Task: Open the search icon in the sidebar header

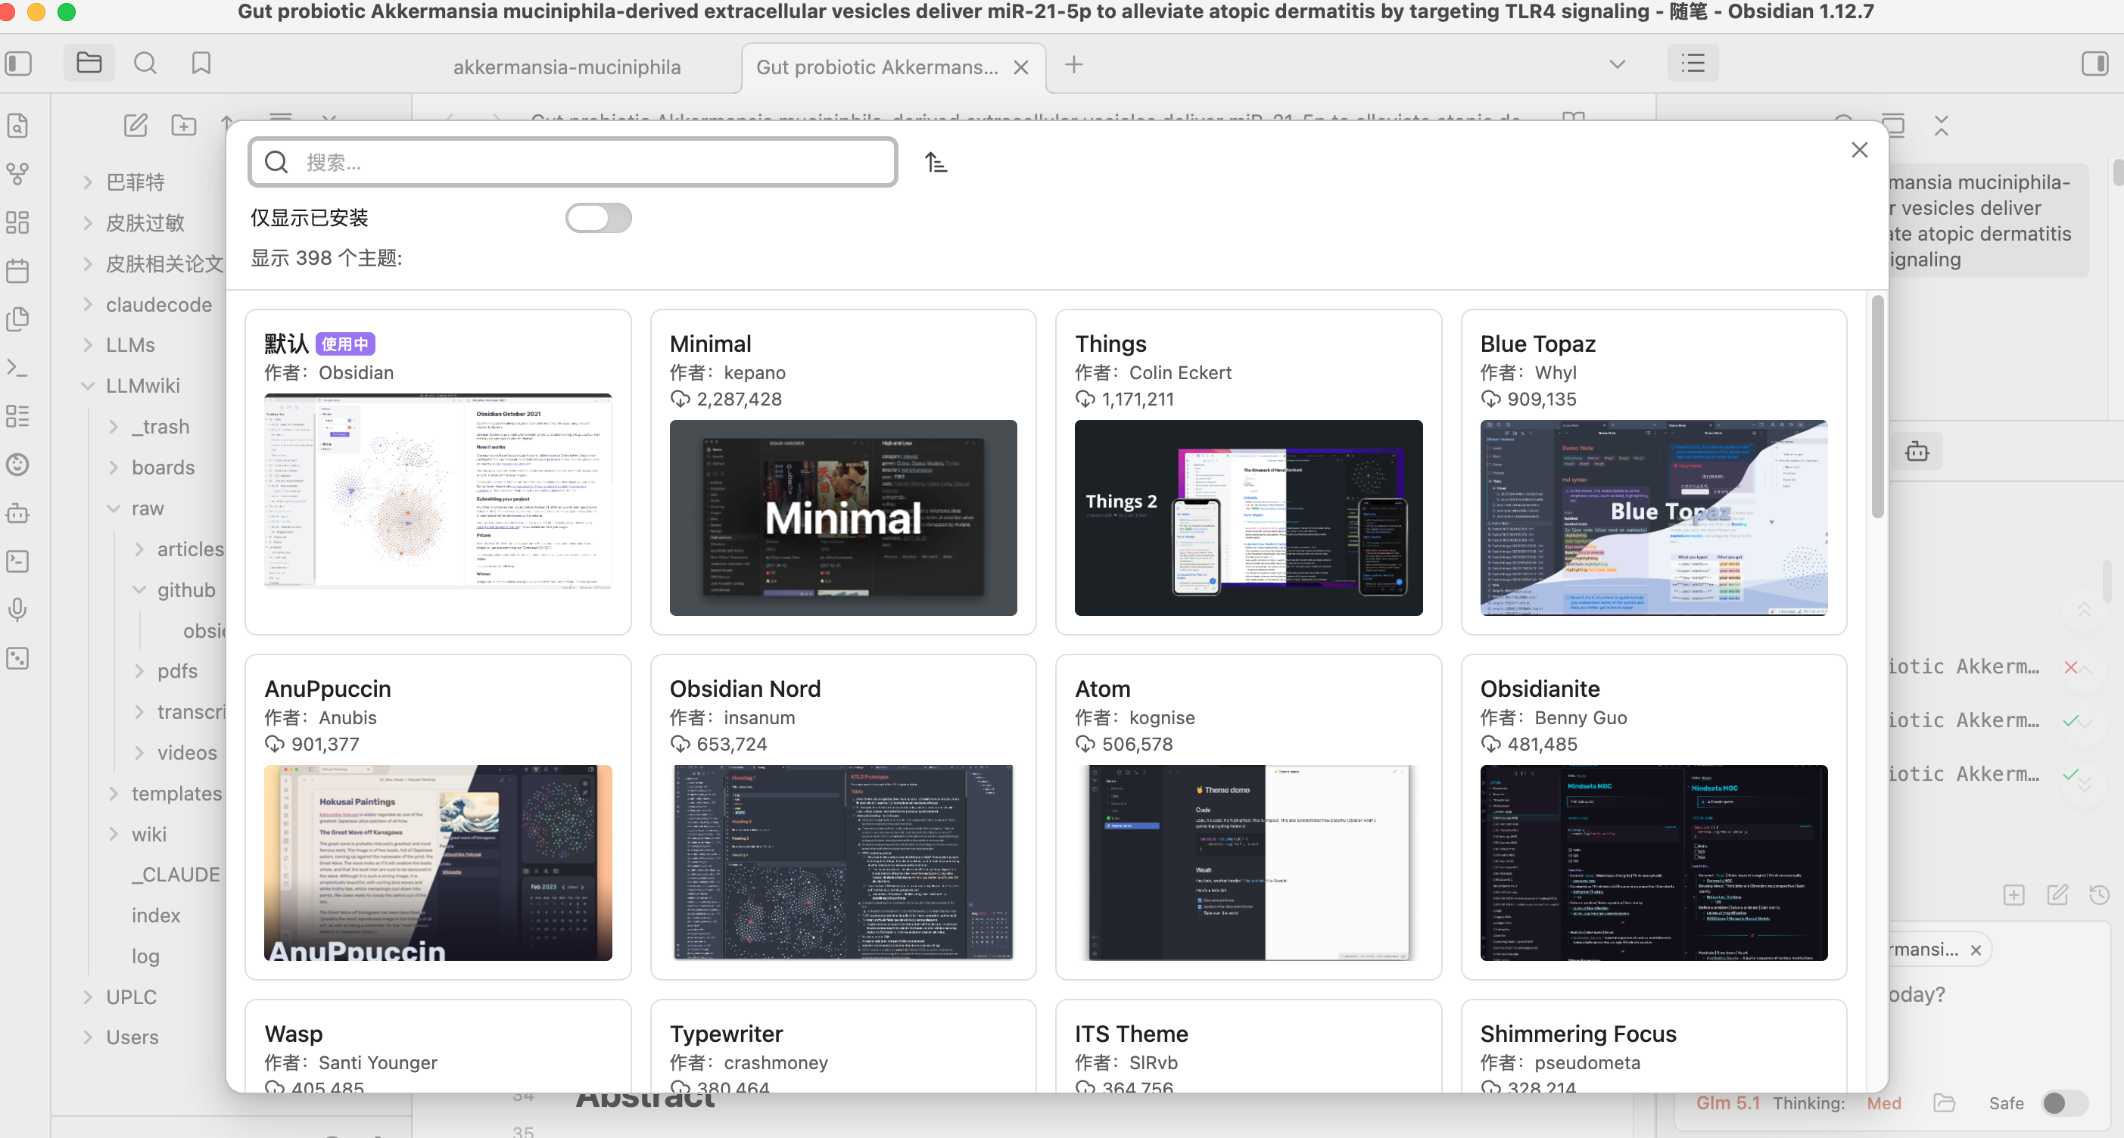Action: pos(145,64)
